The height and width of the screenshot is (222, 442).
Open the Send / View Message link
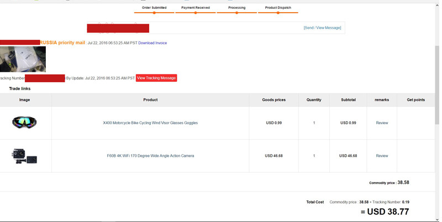[x=322, y=28]
